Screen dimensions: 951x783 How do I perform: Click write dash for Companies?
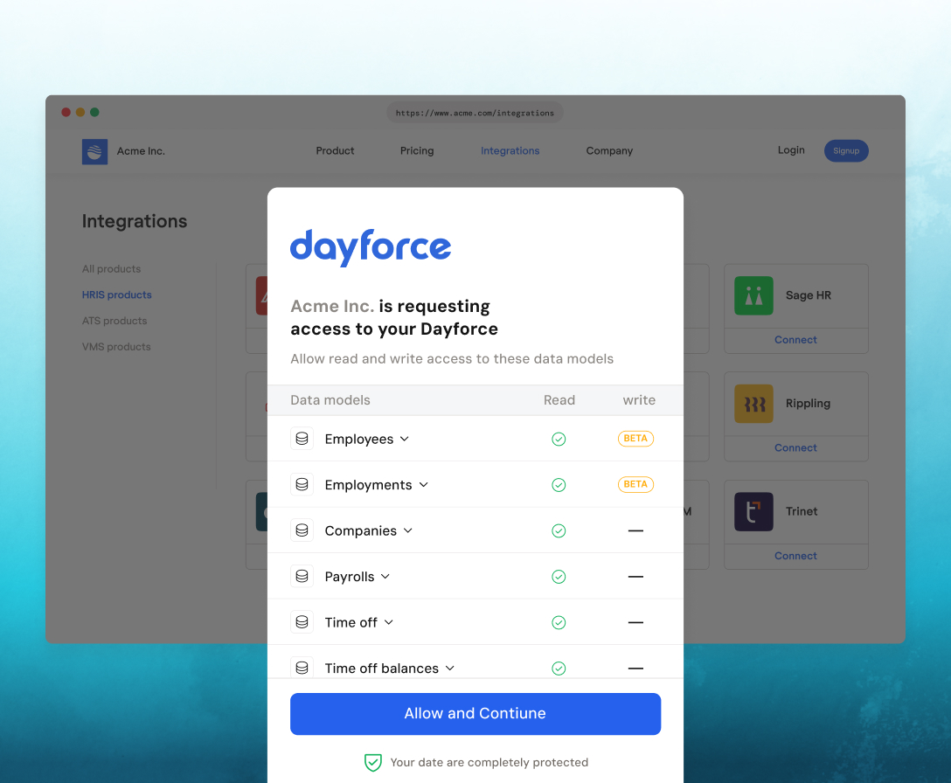tap(635, 530)
